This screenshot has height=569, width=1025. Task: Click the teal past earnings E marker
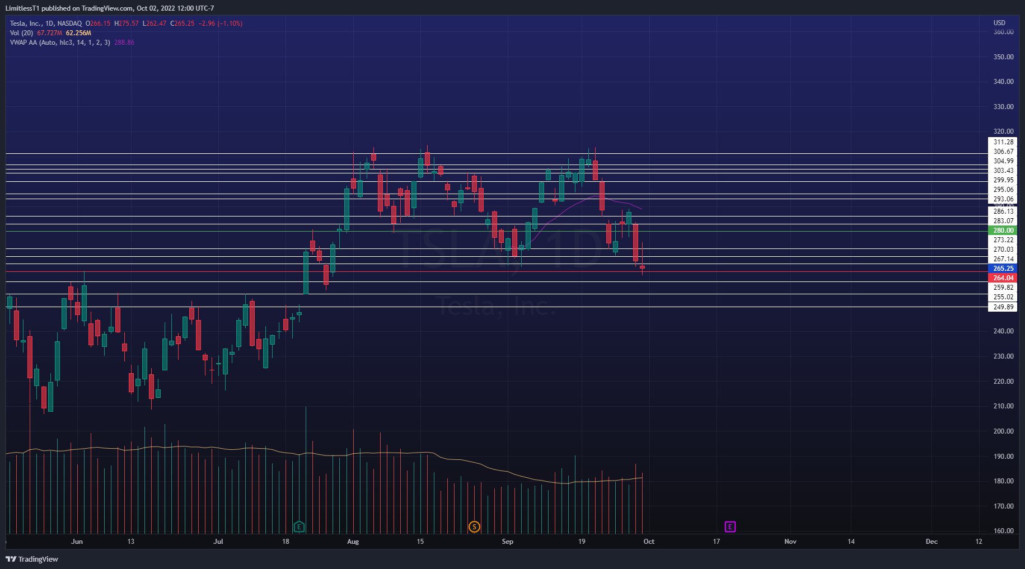point(299,526)
